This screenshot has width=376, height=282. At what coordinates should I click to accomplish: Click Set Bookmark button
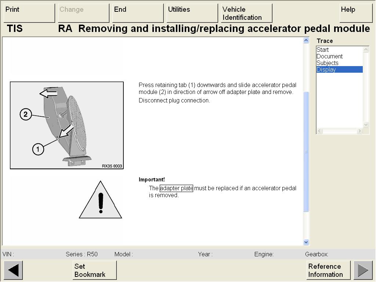click(94, 270)
